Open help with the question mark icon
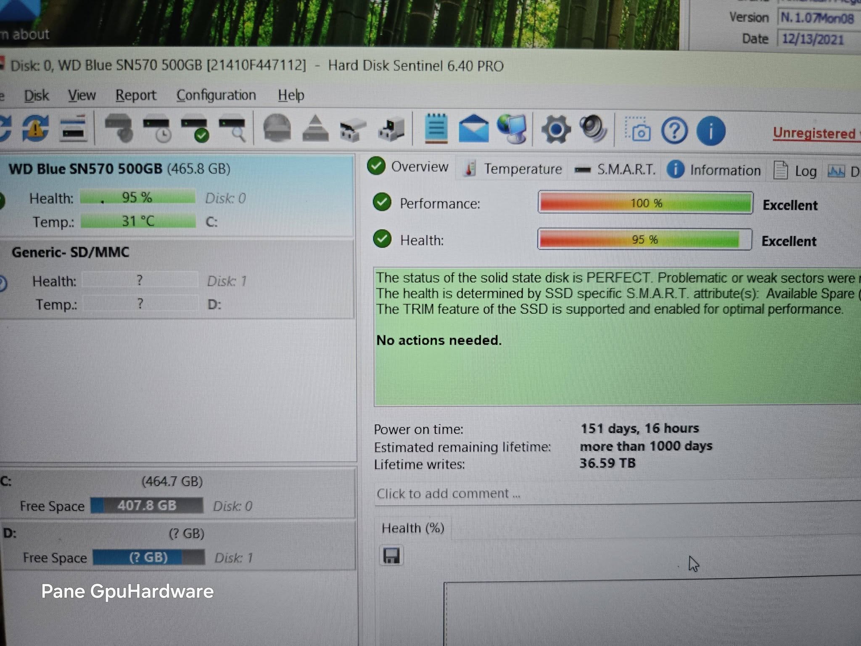Image resolution: width=861 pixels, height=646 pixels. (x=674, y=131)
